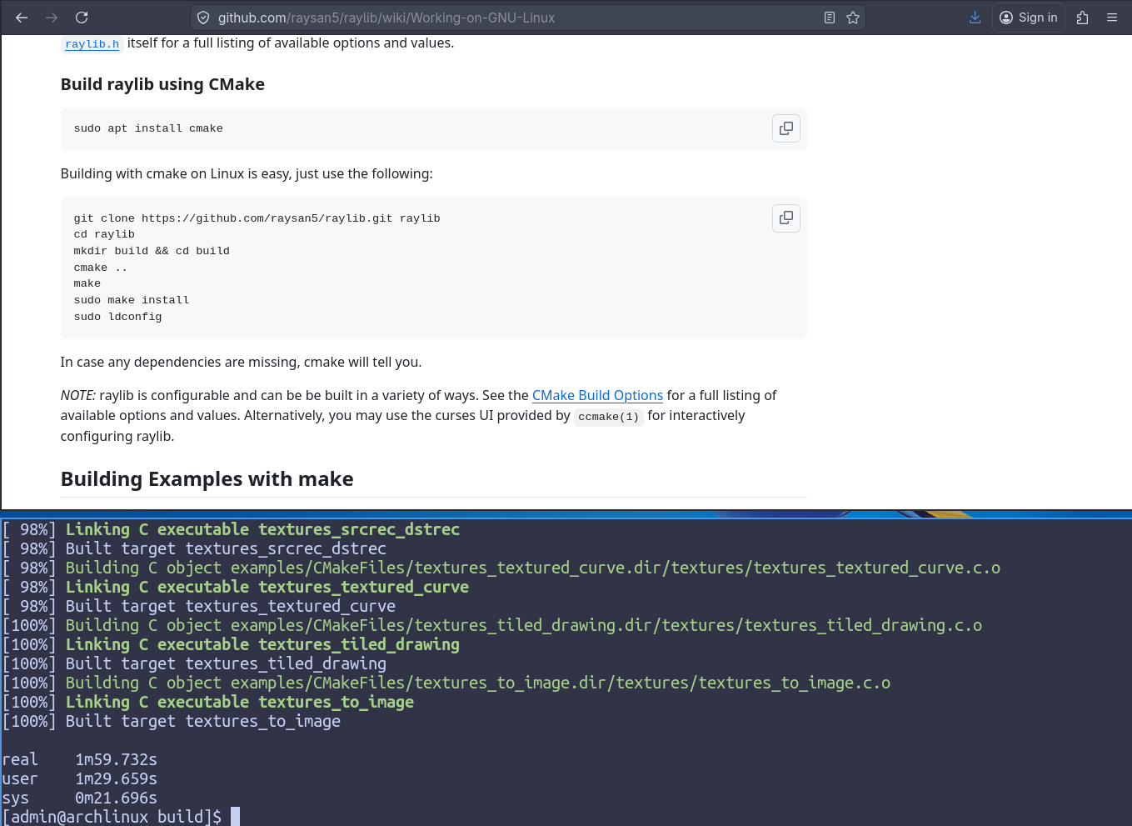Click the 'mkdir build && cd build' line

point(152,251)
